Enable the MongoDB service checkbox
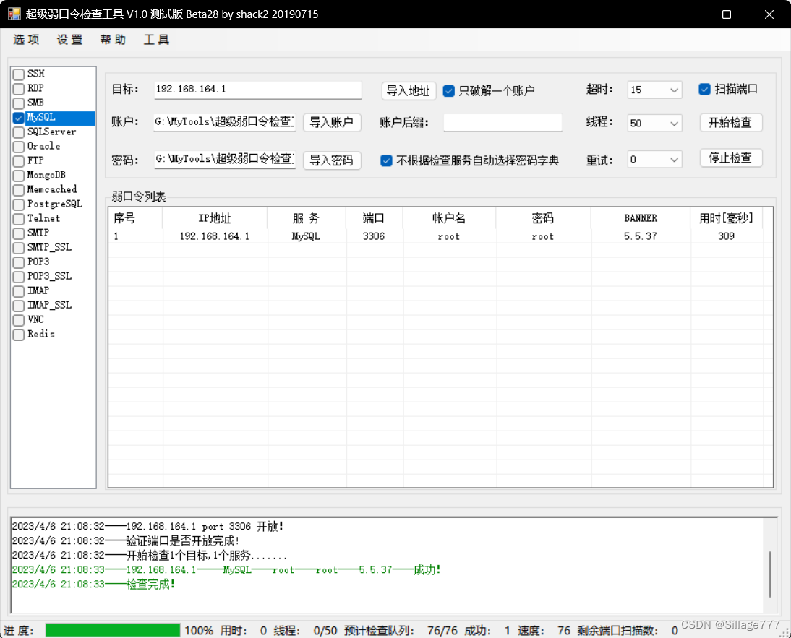Screen dimensions: 791x638 coord(19,176)
